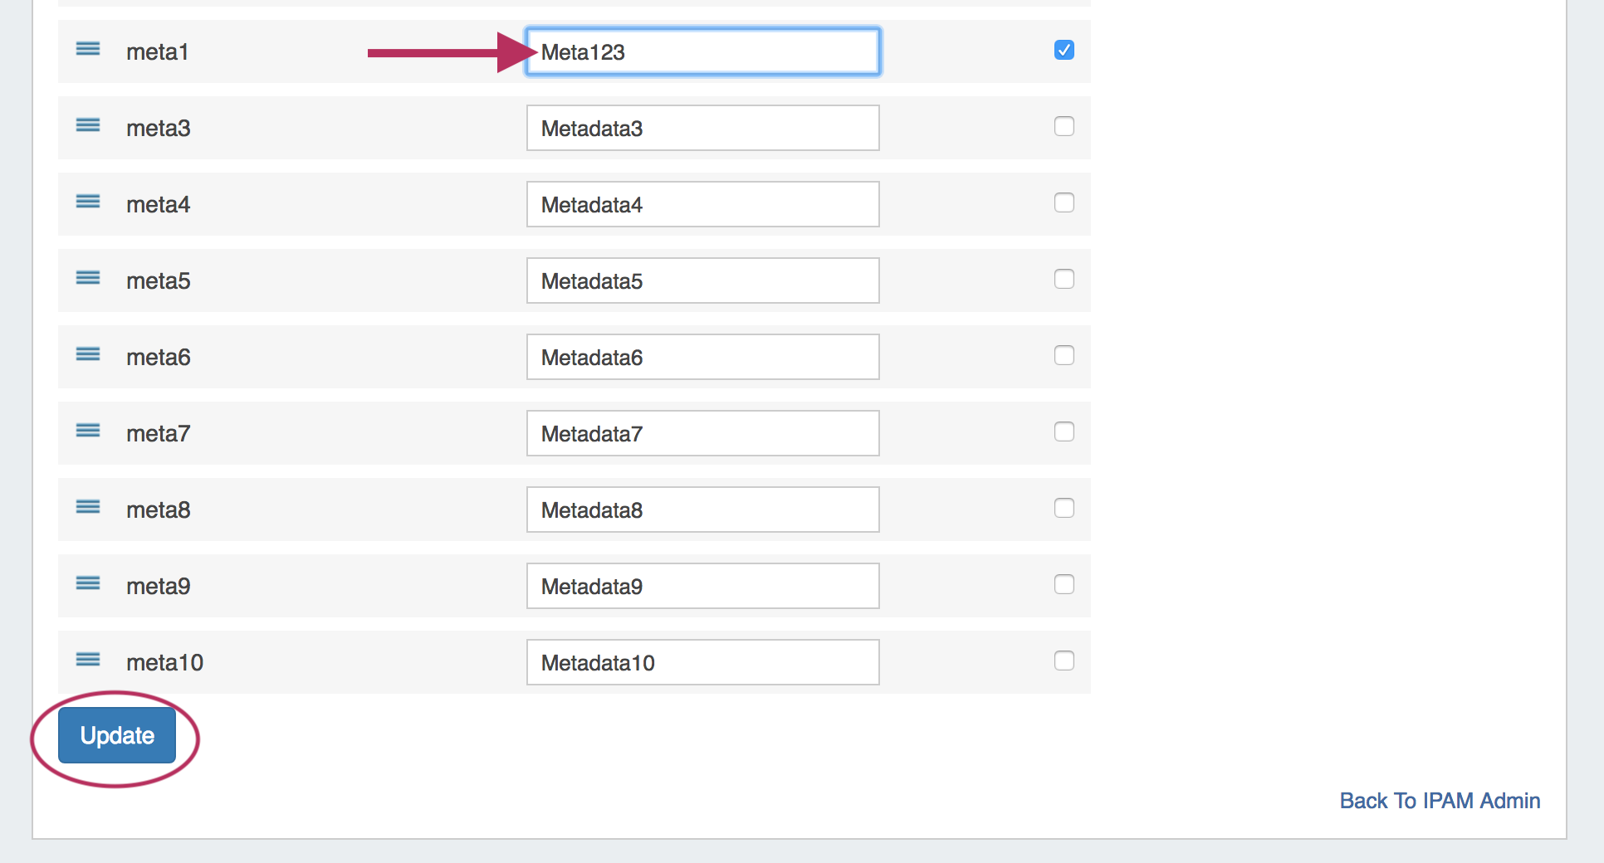The width and height of the screenshot is (1604, 863).
Task: Click the reorder handle beside meta4
Action: [x=88, y=202]
